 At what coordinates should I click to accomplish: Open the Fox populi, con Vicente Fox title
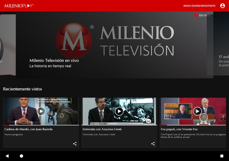[x=179, y=129]
